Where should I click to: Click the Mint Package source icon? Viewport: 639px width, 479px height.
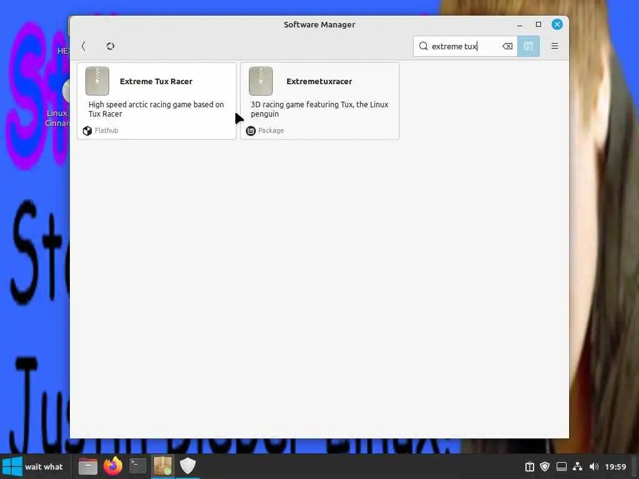pos(251,131)
